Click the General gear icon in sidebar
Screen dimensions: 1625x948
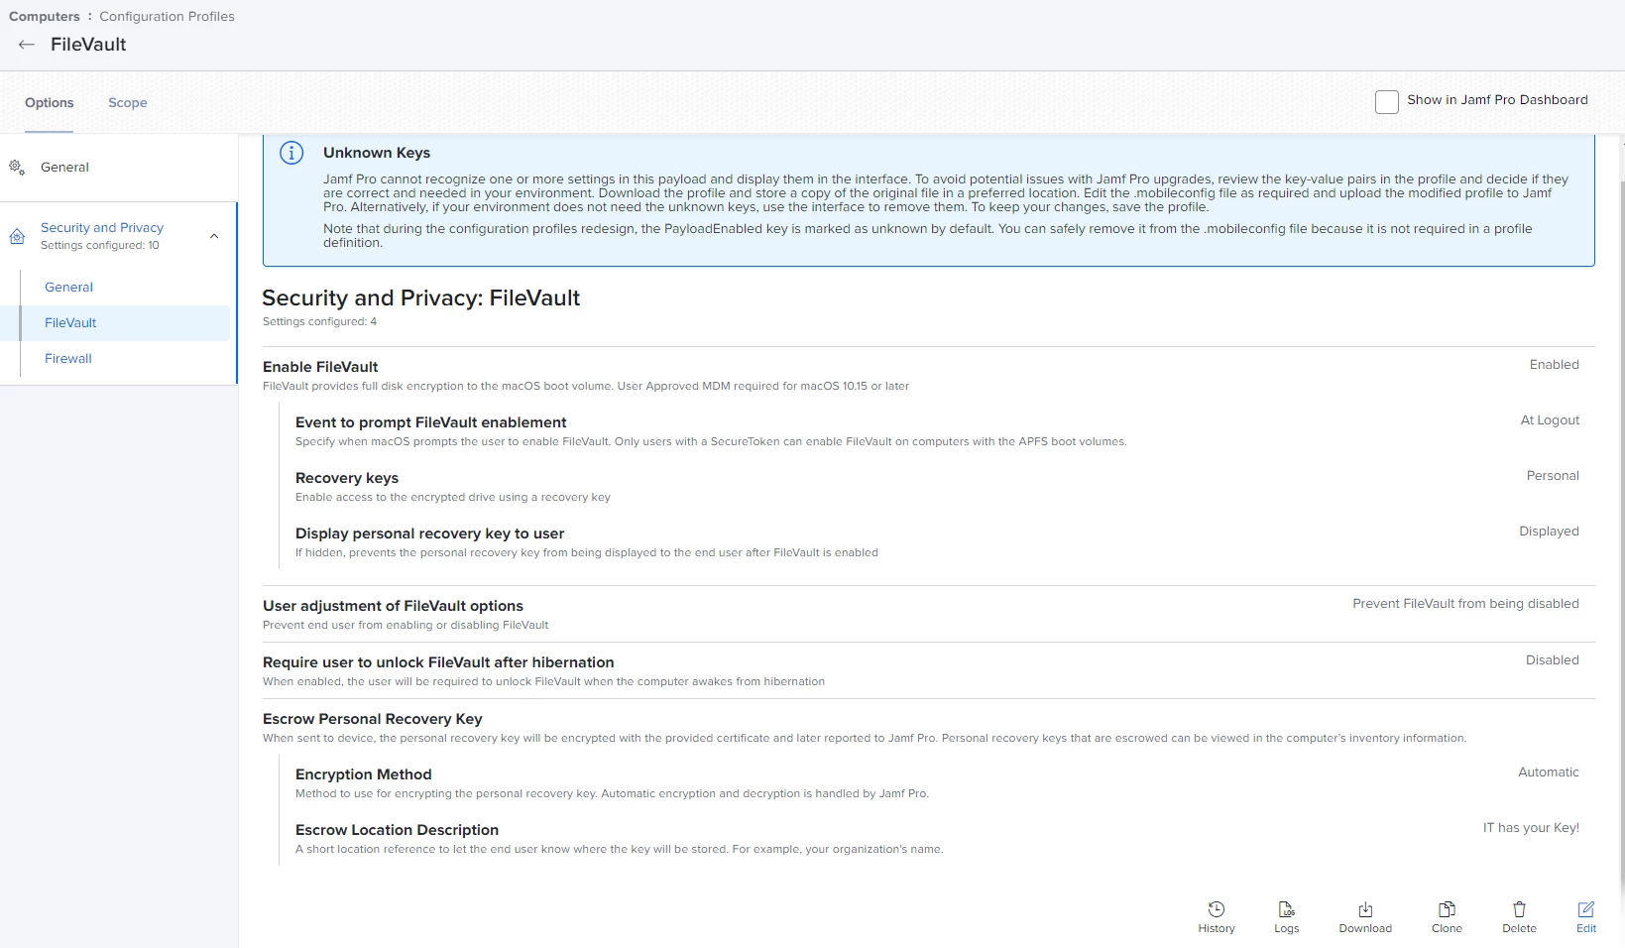pos(17,168)
